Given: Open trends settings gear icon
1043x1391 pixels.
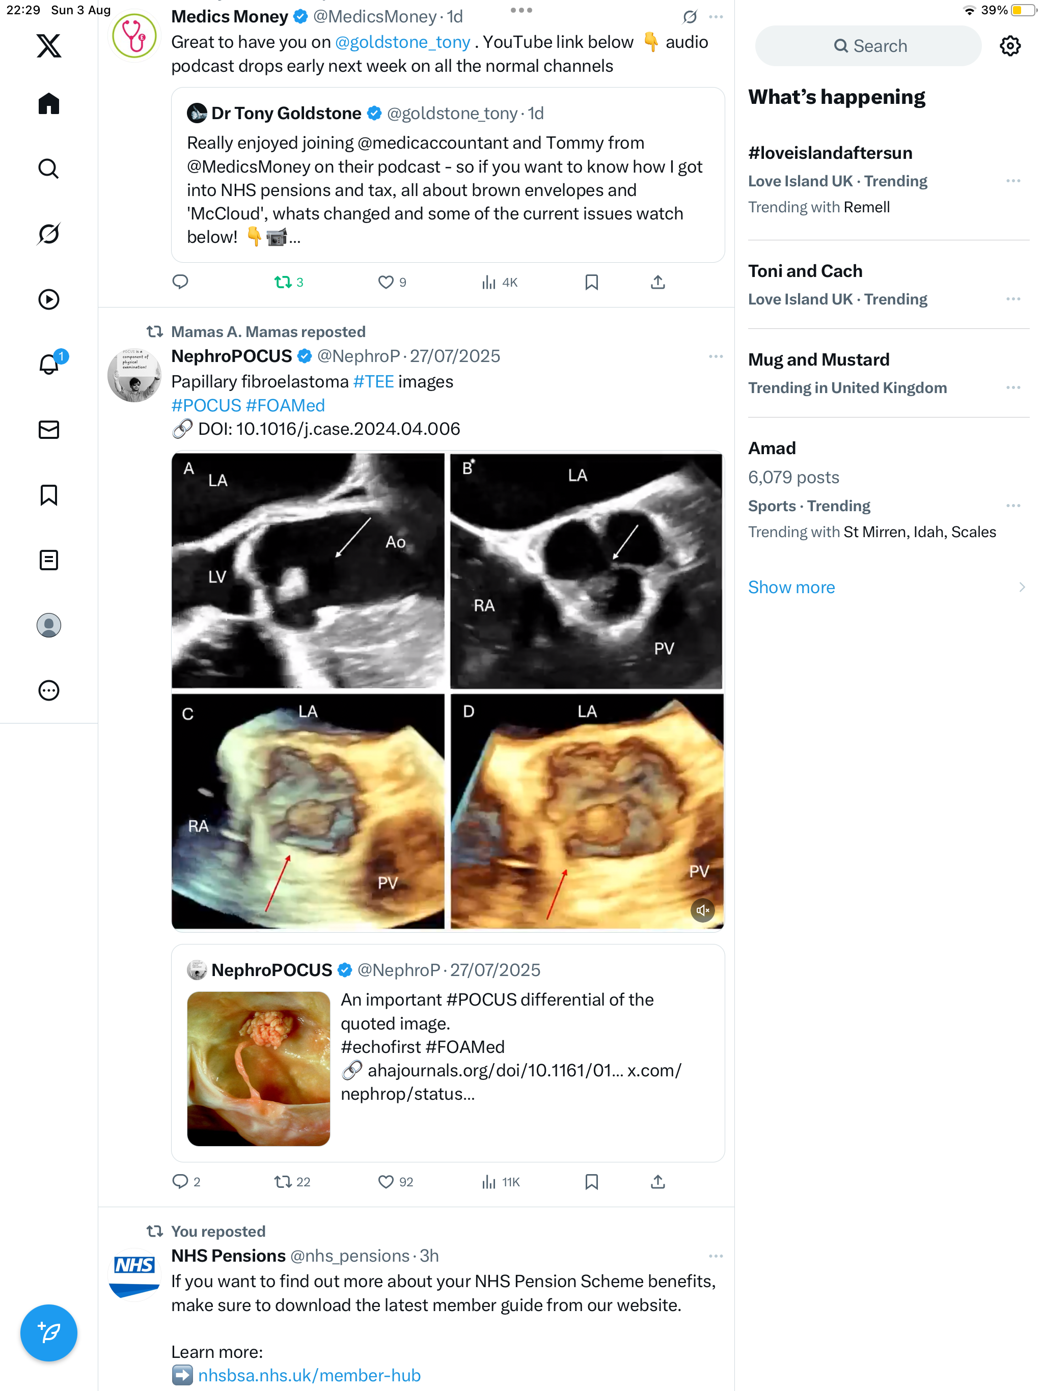Looking at the screenshot, I should click(x=1010, y=46).
